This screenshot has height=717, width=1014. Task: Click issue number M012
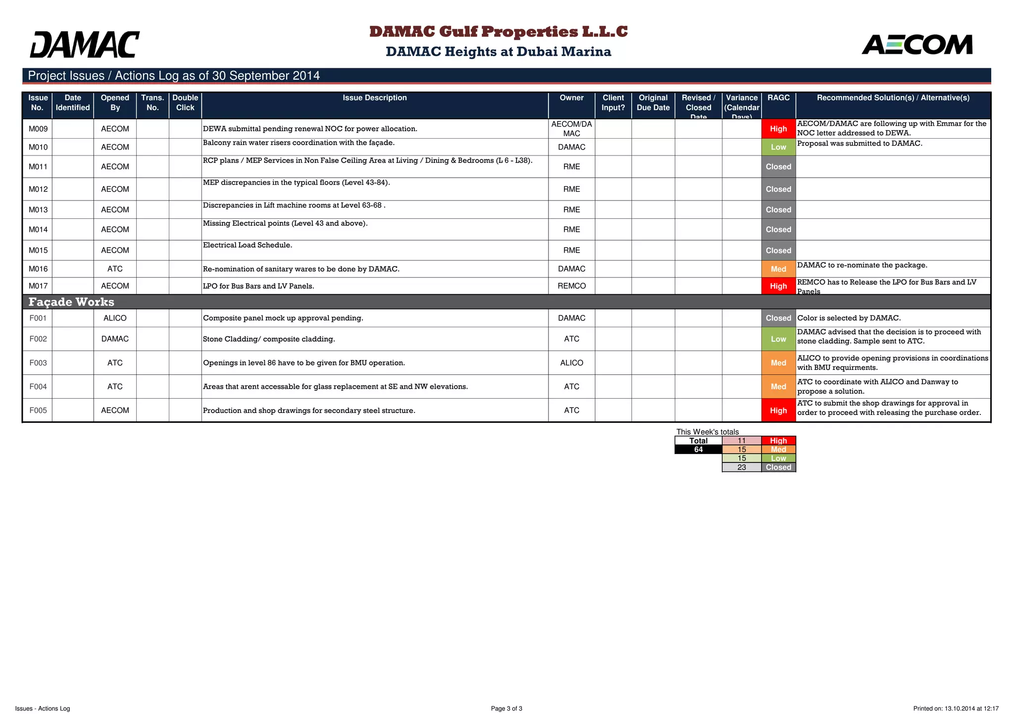(38, 189)
